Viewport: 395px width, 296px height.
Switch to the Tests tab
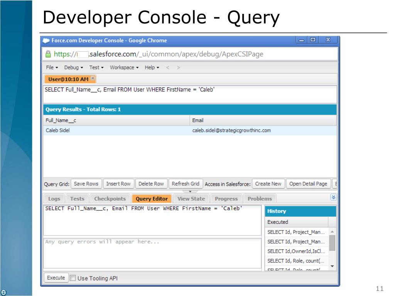tap(77, 198)
